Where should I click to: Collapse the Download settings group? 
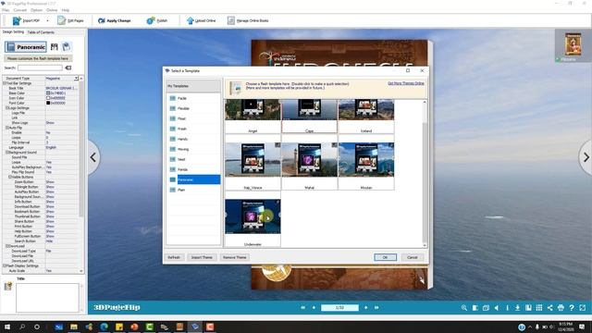(6, 246)
